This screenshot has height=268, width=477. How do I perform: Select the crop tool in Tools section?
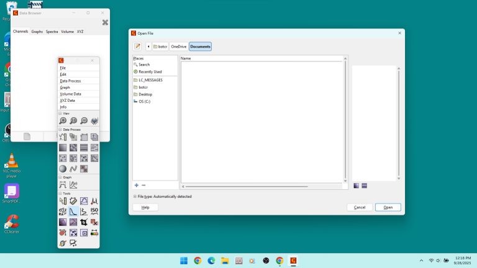(x=84, y=222)
